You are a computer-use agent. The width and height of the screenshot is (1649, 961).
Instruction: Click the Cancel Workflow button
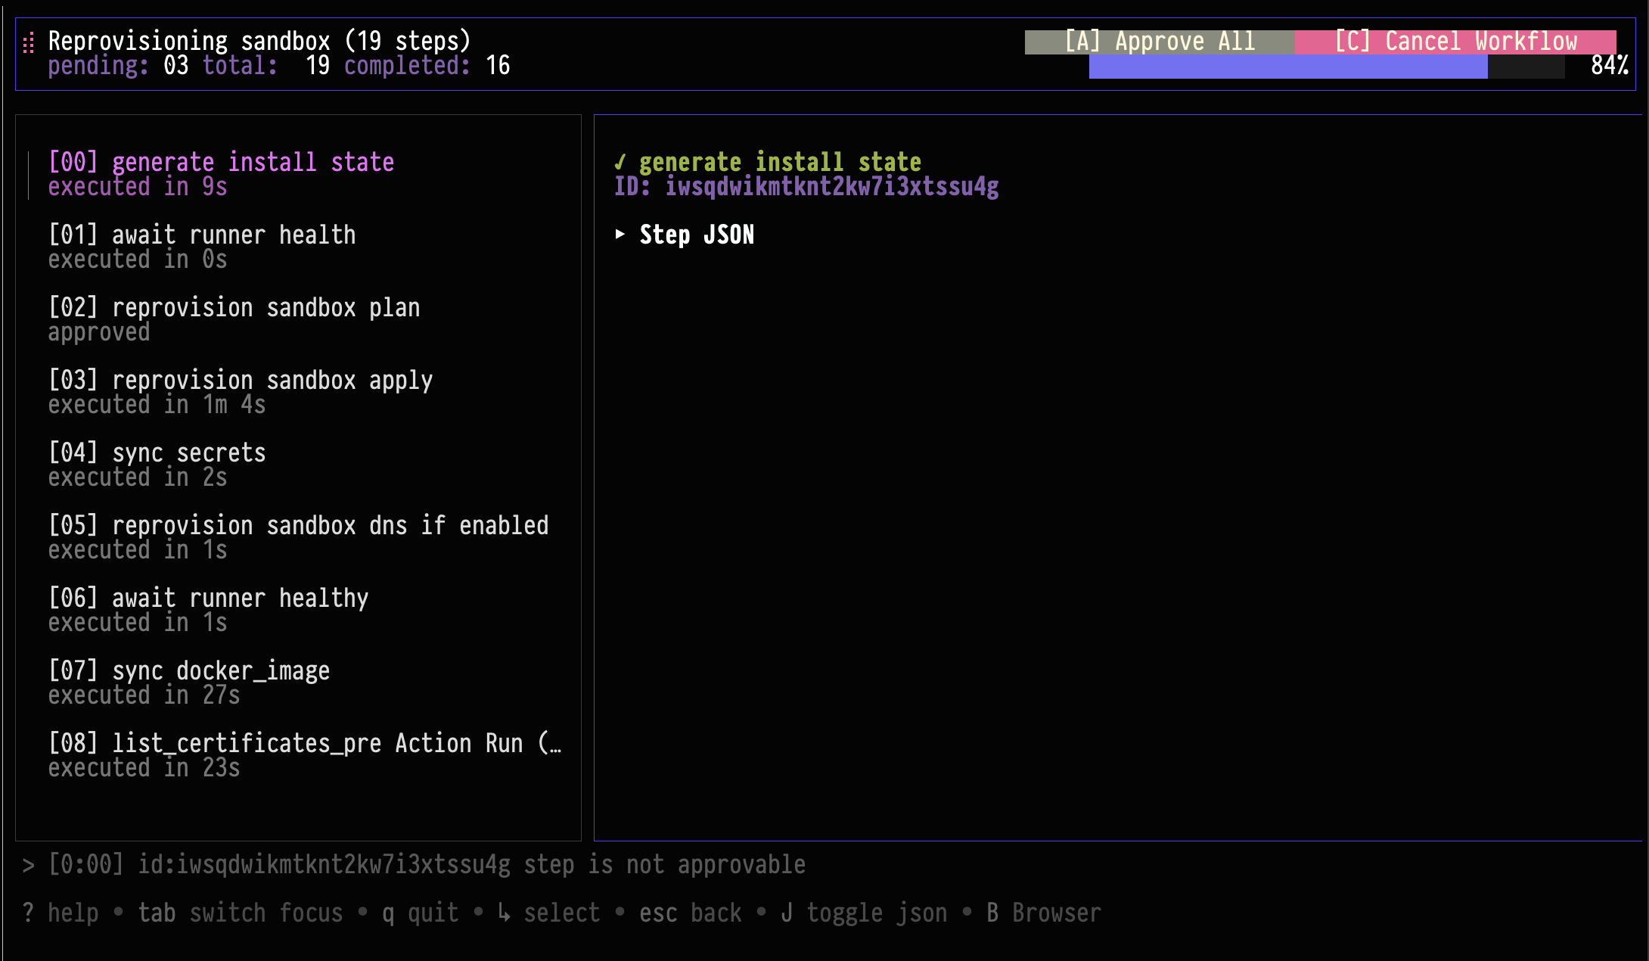pos(1455,42)
